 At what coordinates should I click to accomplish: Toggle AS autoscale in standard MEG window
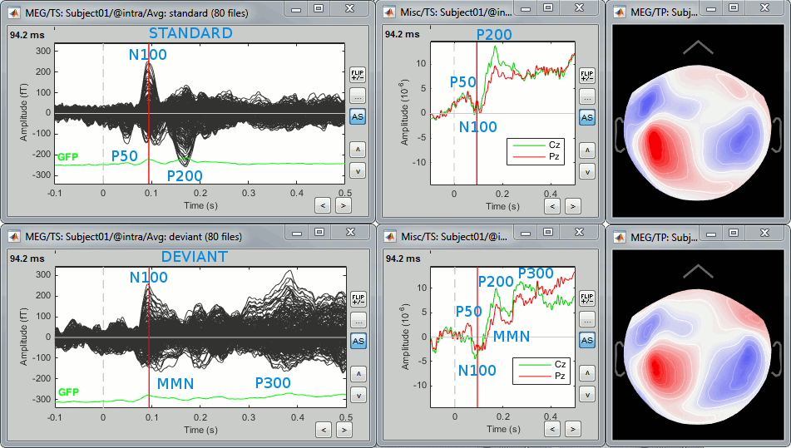click(x=358, y=117)
